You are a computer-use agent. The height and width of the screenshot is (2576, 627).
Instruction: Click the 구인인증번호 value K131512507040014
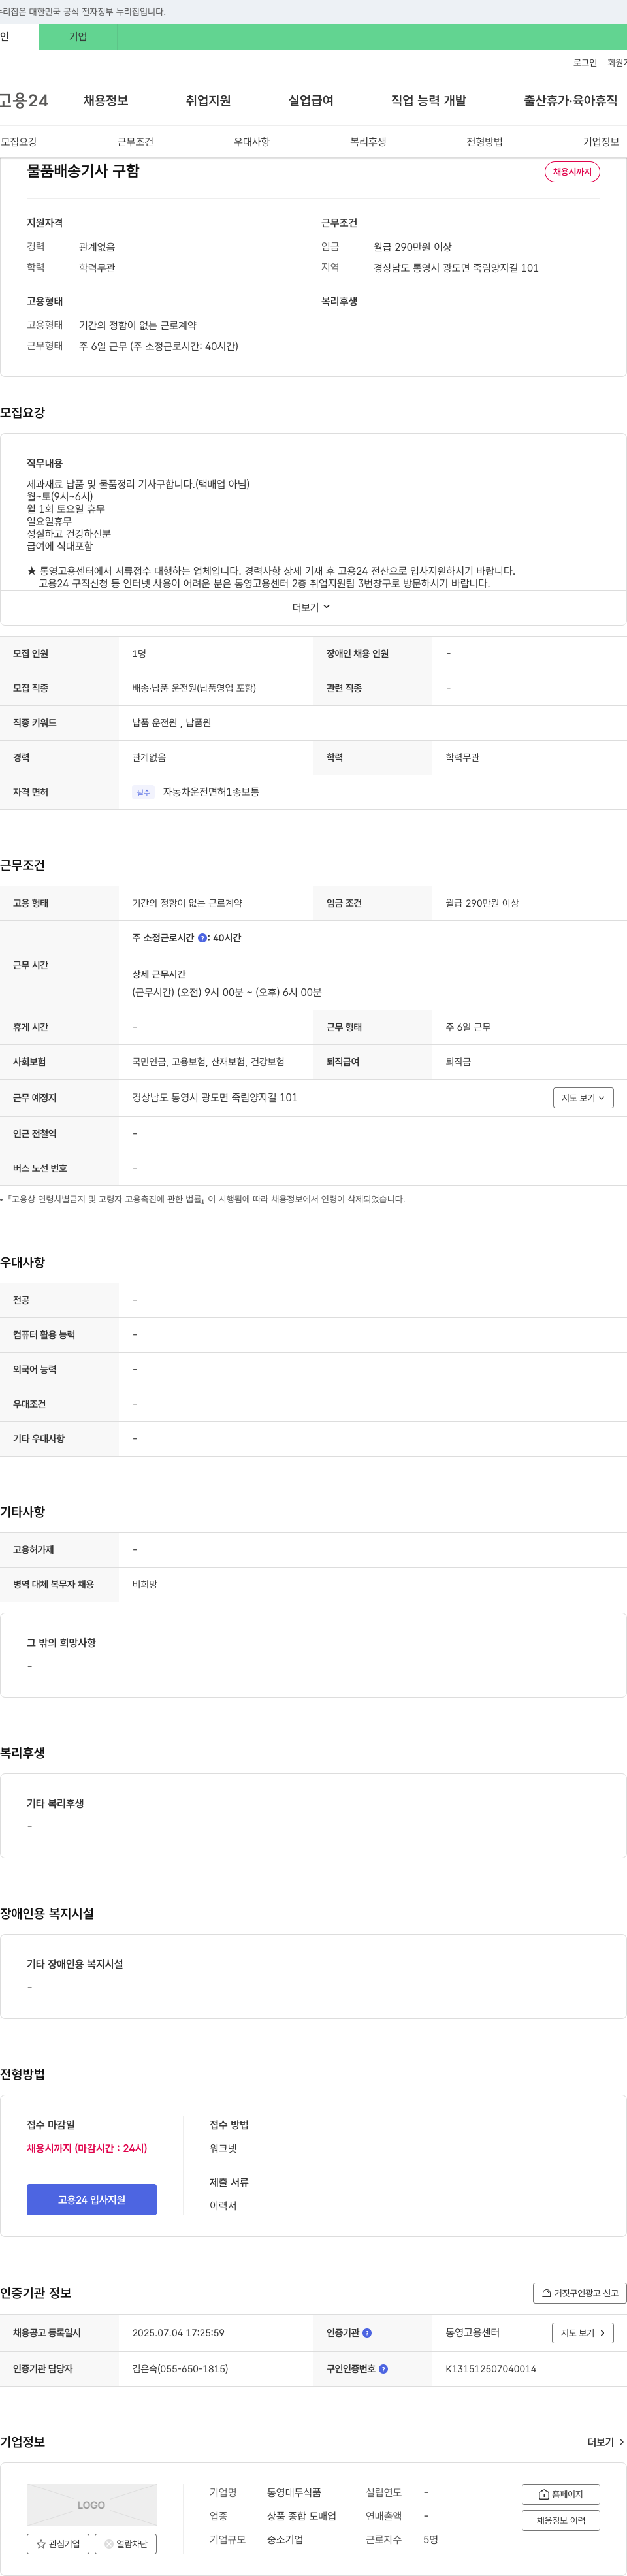pyautogui.click(x=490, y=2369)
